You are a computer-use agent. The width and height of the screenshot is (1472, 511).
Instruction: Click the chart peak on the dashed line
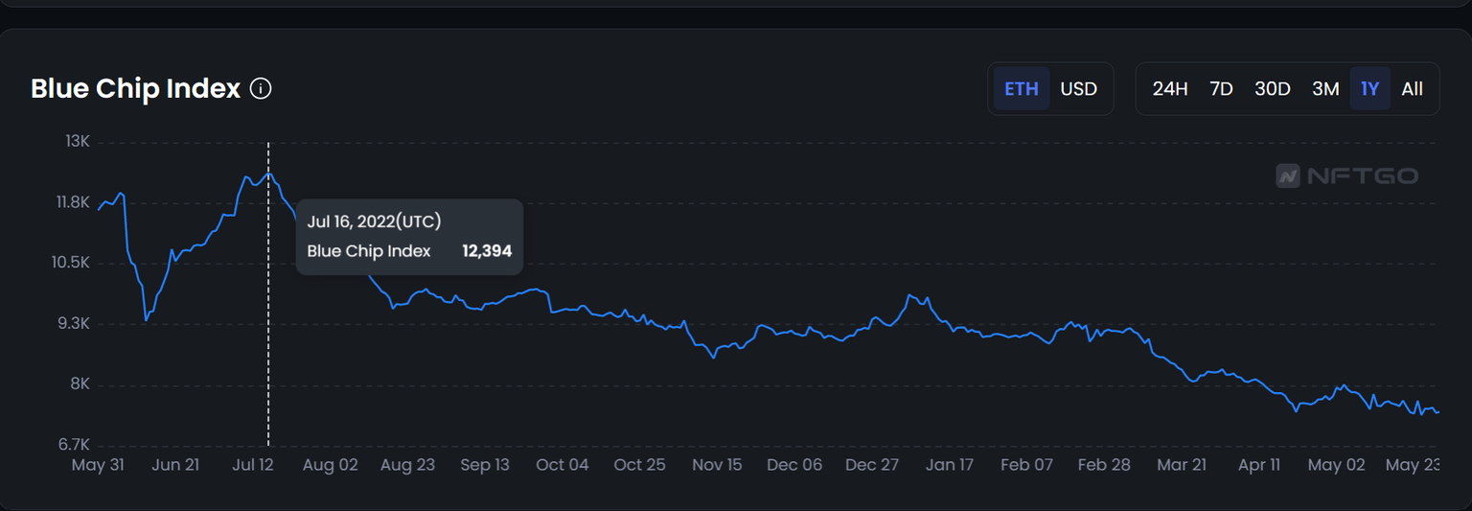[x=268, y=174]
